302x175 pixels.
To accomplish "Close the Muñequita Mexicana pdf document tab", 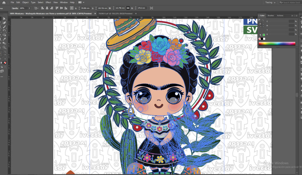I will 95,14.
